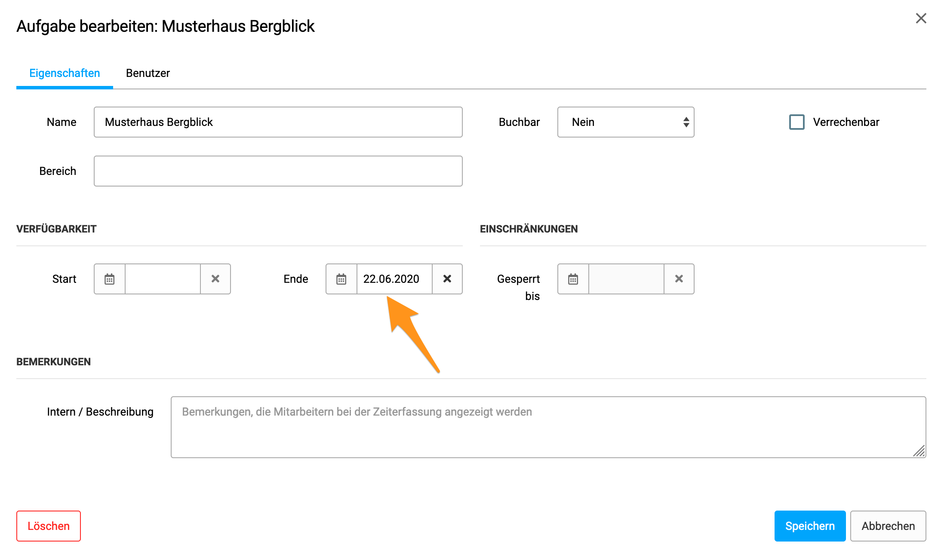The width and height of the screenshot is (941, 557).
Task: Click the Speichern button
Action: tap(810, 526)
